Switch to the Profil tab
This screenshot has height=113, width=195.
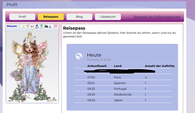tap(22, 17)
